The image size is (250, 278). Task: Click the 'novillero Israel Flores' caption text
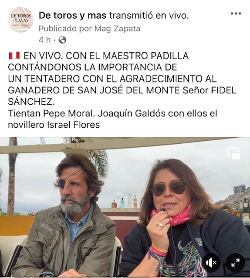[54, 125]
